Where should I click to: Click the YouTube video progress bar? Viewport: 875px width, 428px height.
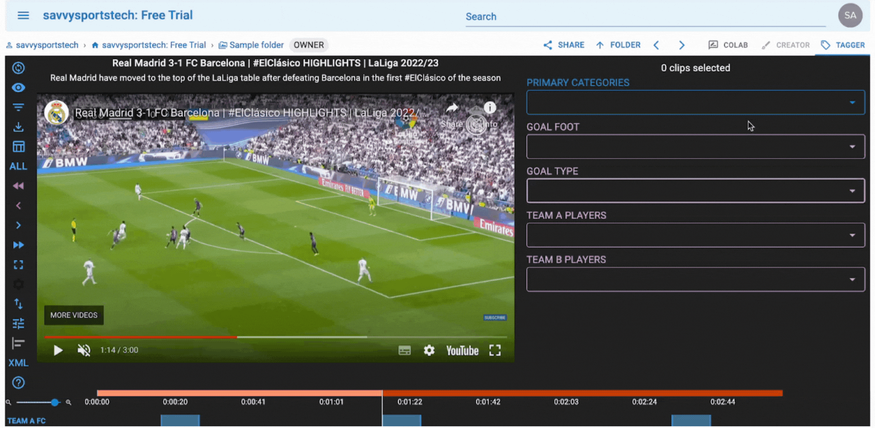pos(275,337)
